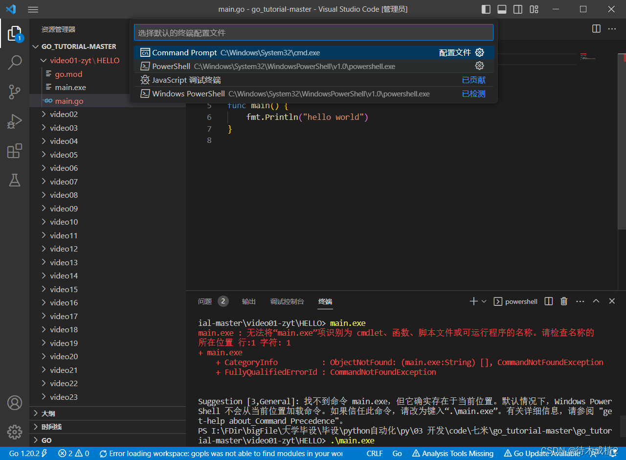Select PowerShell terminal profile
626x460 pixels.
click(x=314, y=66)
